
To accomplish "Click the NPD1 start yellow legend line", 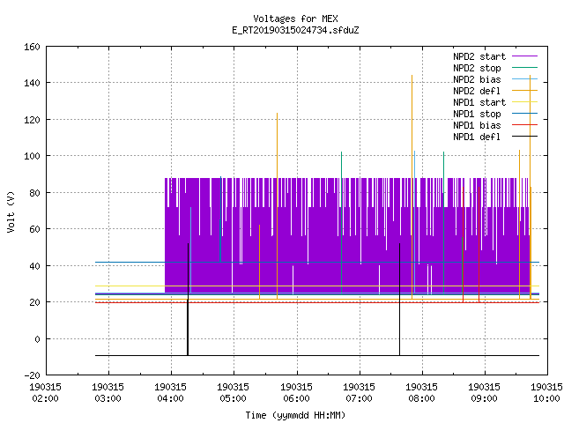I will pos(524,102).
